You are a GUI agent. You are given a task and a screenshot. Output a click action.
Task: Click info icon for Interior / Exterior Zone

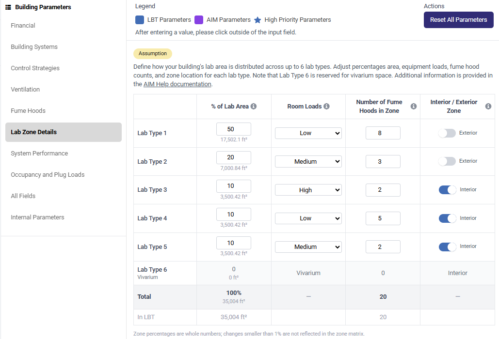[x=488, y=107]
